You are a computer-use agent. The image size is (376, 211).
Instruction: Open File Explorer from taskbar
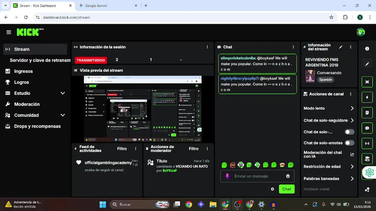213,205
